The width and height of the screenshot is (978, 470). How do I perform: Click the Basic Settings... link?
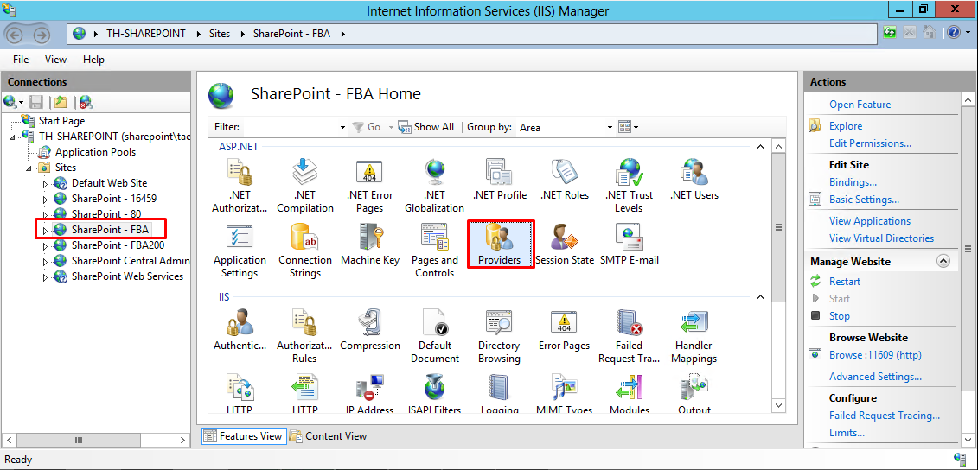pyautogui.click(x=864, y=200)
